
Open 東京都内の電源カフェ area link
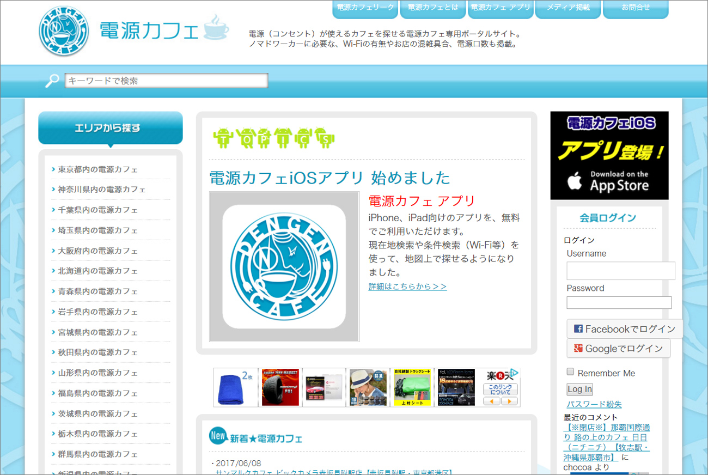click(x=98, y=169)
